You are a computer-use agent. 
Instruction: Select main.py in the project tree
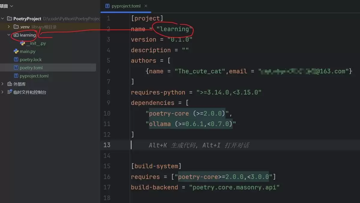coord(28,51)
